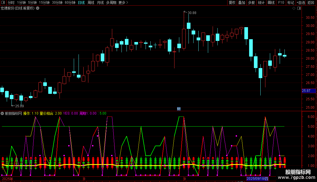Open the 多周期 multi-period view
Viewport: 317px width, 182px height.
[x=111, y=3]
